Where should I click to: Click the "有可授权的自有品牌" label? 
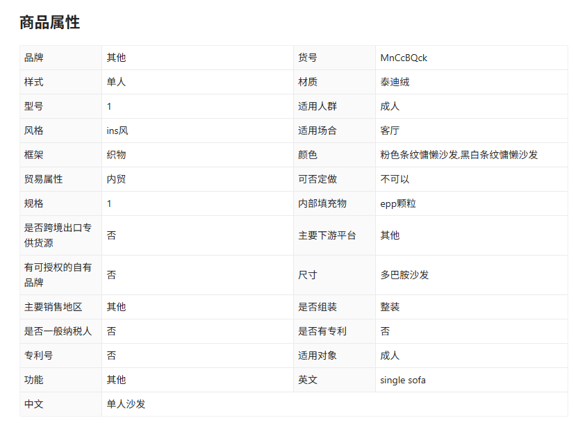(x=58, y=275)
